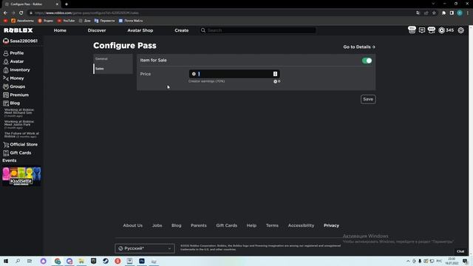Open the browser extensions puzzle icon
Viewport: 473px width, 266px height.
click(x=443, y=13)
